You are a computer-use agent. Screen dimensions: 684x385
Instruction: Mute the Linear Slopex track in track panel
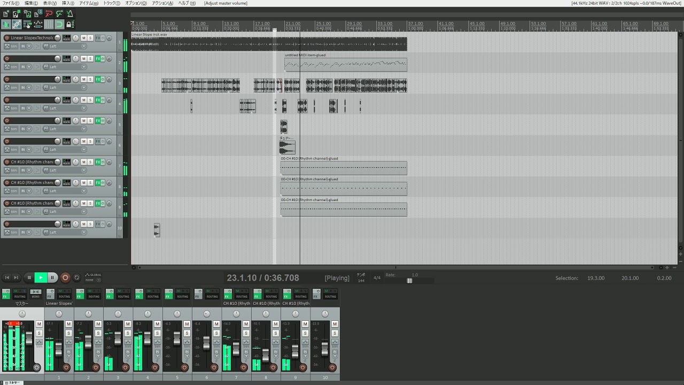point(84,38)
